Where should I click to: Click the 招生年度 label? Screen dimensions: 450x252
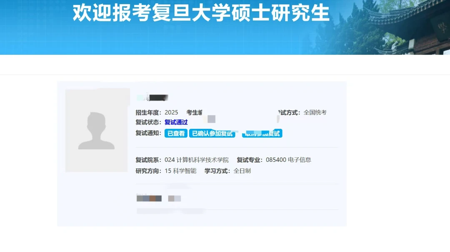[148, 113]
